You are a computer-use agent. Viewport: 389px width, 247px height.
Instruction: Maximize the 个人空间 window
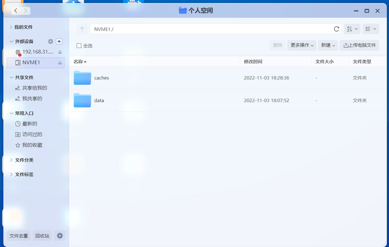[367, 11]
